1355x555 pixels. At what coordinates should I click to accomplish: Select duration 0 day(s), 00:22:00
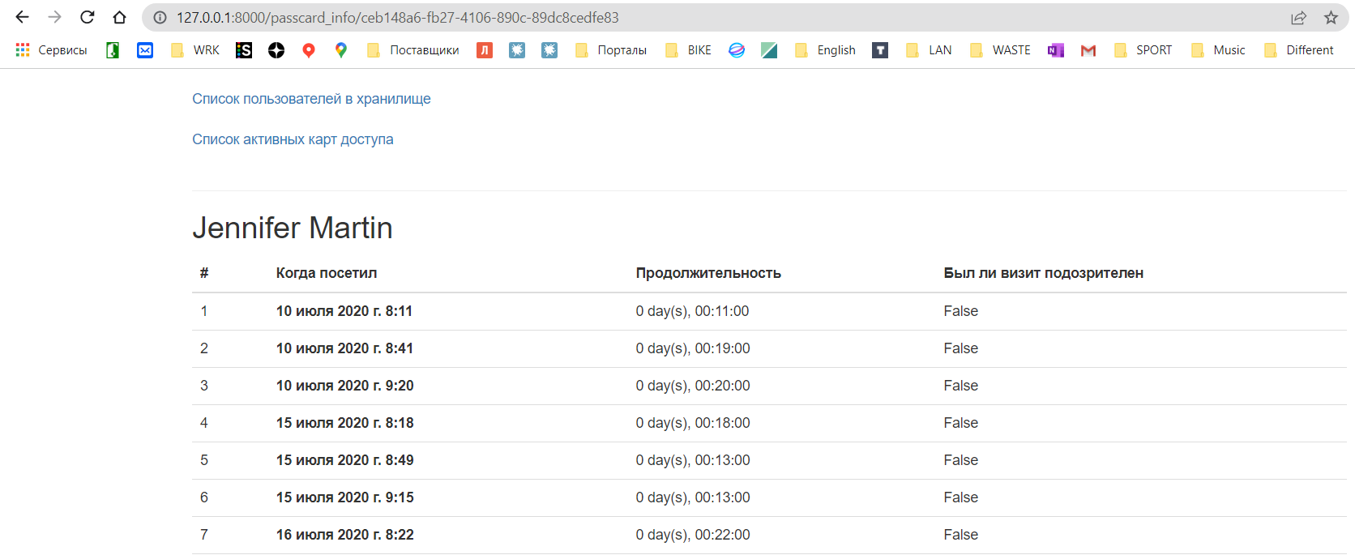pyautogui.click(x=693, y=535)
